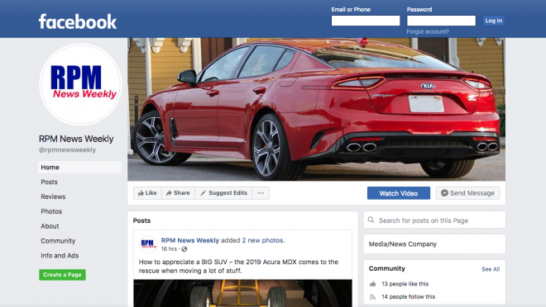The width and height of the screenshot is (546, 307).
Task: Share the page using the Share arrow
Action: pyautogui.click(x=178, y=193)
